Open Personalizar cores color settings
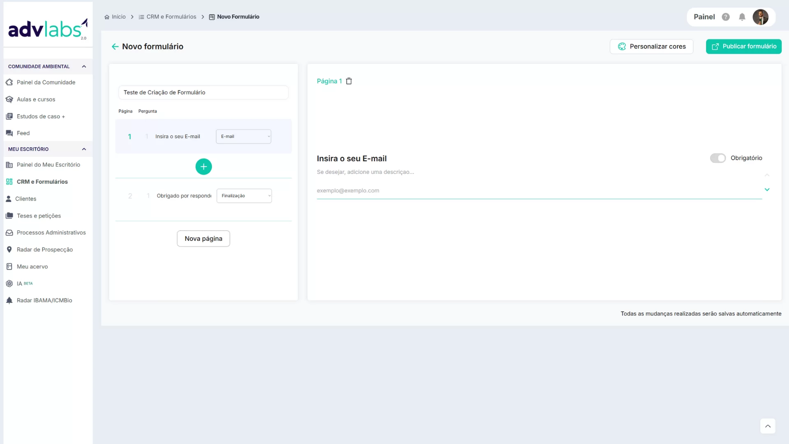 tap(651, 46)
